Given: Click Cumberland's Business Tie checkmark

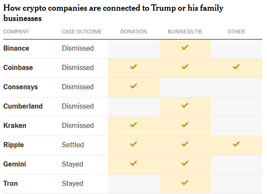Looking at the screenshot, I should (x=185, y=106).
